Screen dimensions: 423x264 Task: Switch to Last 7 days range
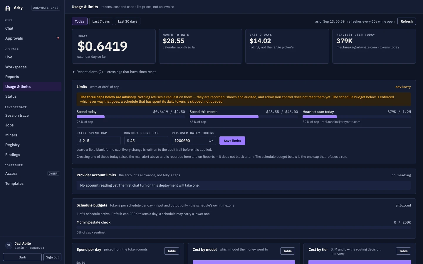point(101,21)
